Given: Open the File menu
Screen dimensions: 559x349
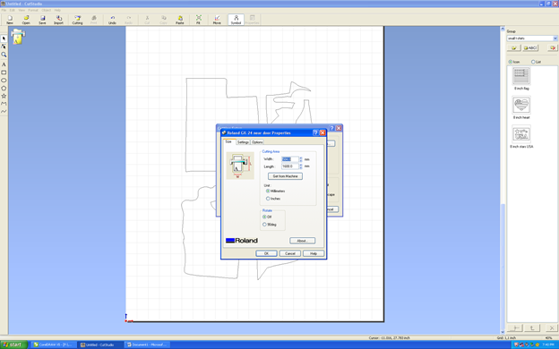Looking at the screenshot, I should (x=4, y=11).
